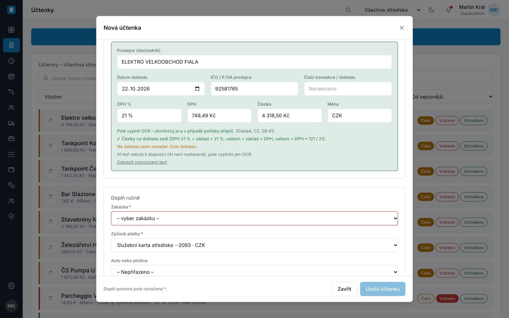The height and width of the screenshot is (318, 509).
Task: Expand the Zakázka selection dropdown
Action: pos(254,218)
